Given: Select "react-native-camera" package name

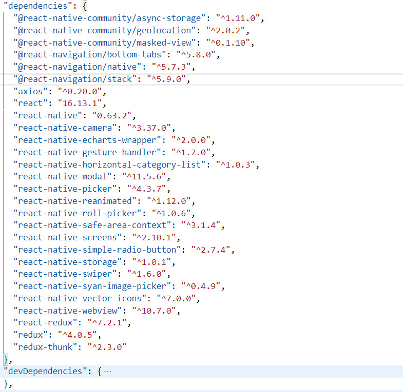Looking at the screenshot, I should (x=65, y=128).
